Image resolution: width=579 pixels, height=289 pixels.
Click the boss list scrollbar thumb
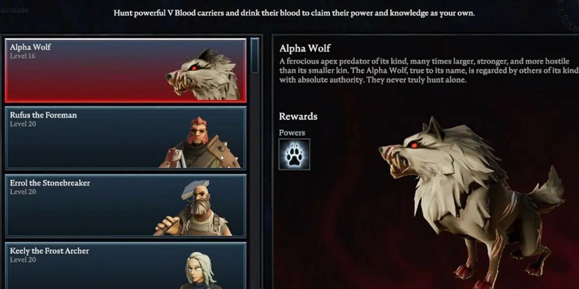pyautogui.click(x=255, y=55)
